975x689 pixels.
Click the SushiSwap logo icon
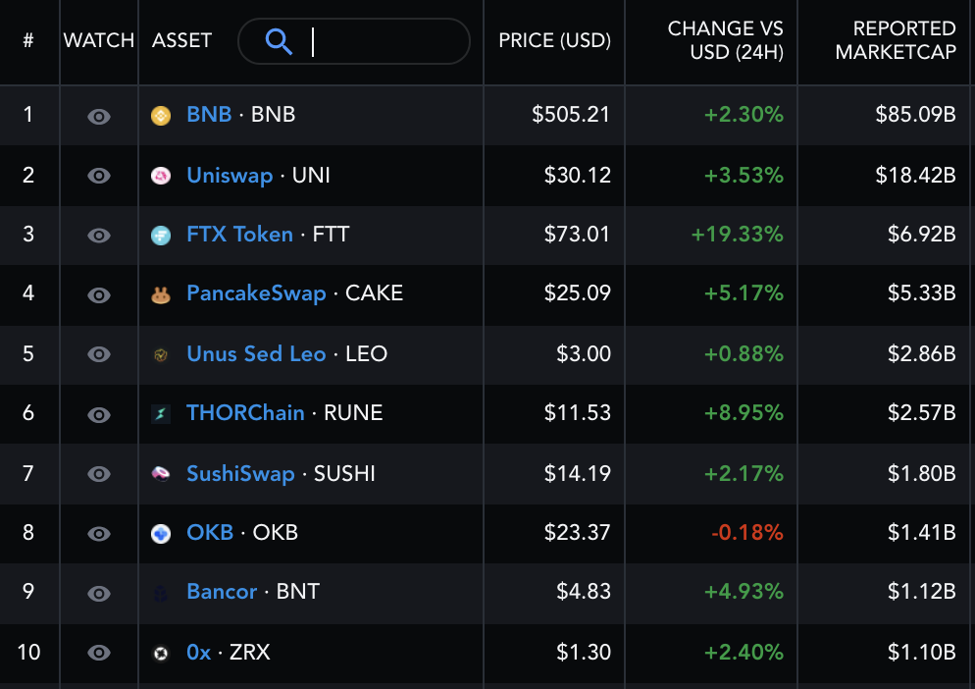pos(161,474)
